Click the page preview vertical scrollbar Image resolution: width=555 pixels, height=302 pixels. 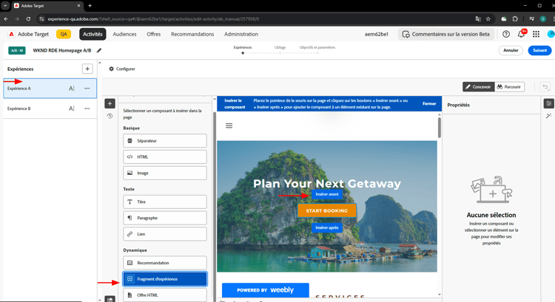click(x=440, y=127)
